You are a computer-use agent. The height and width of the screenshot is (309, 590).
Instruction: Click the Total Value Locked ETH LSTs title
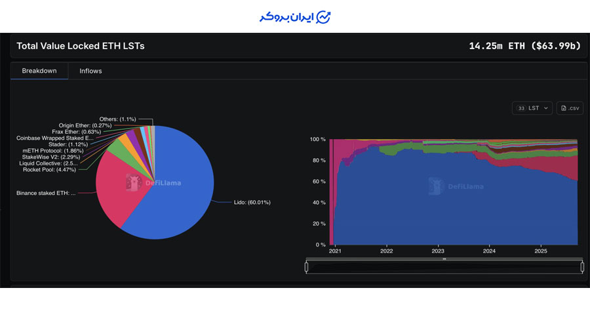80,46
